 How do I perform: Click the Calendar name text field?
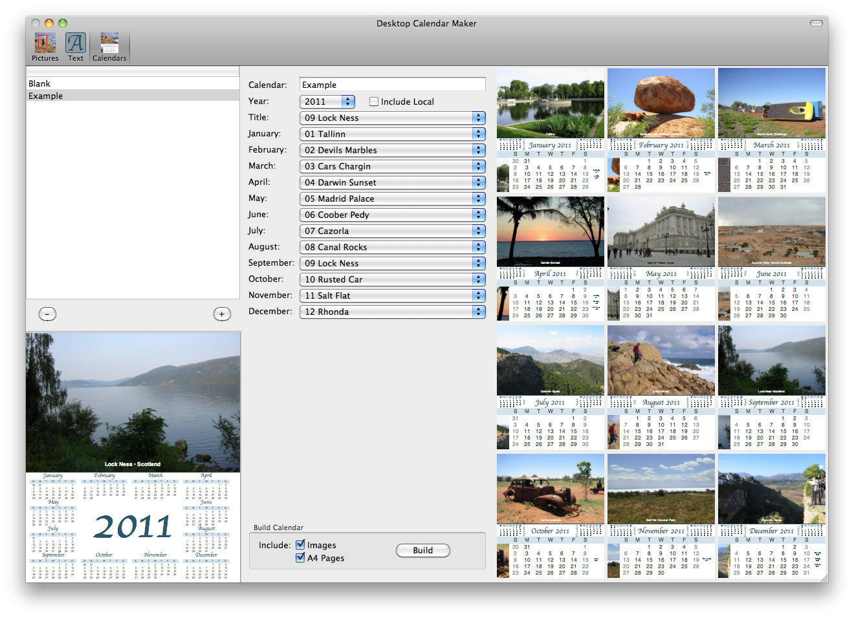[x=391, y=84]
